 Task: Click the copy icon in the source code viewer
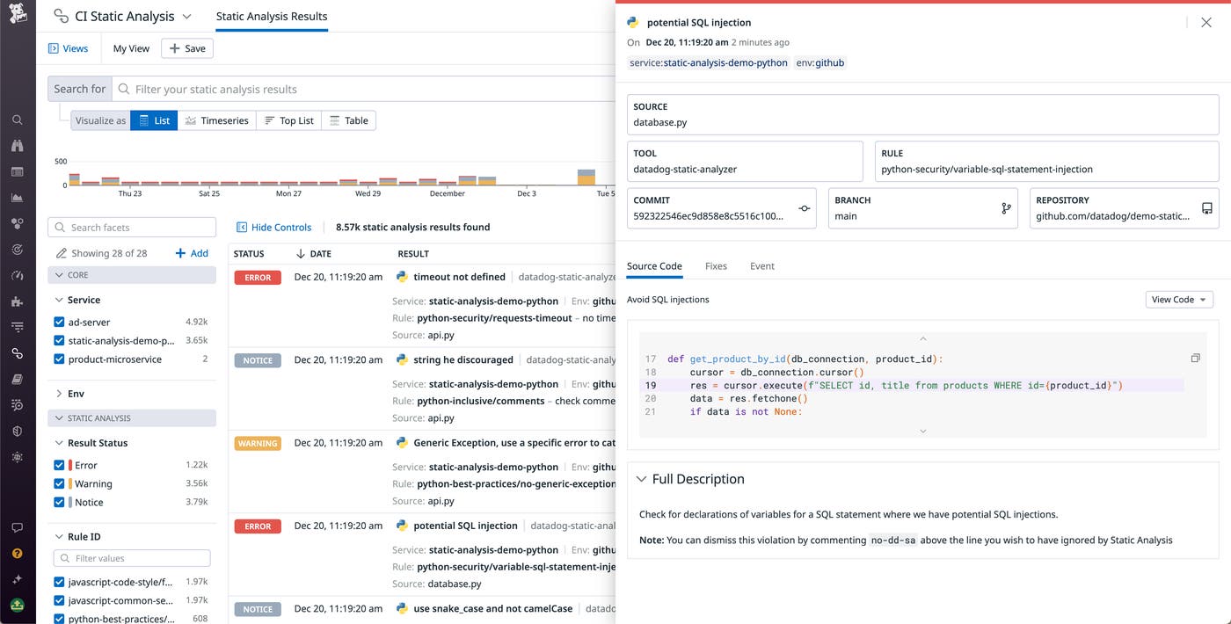tap(1195, 358)
